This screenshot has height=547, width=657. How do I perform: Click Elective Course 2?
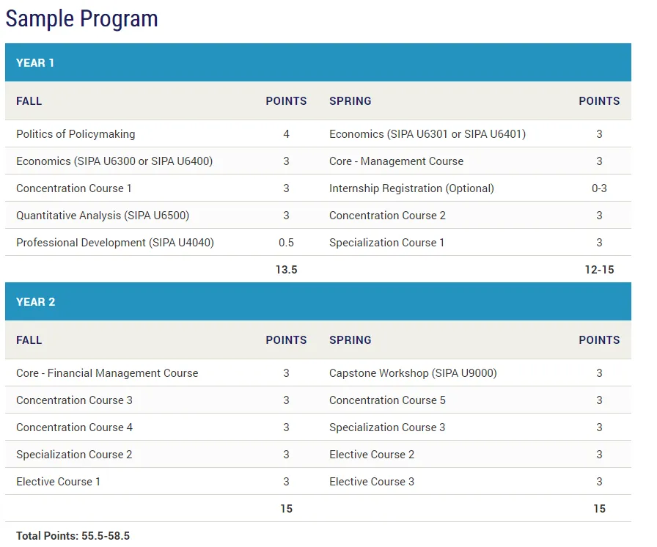(372, 455)
